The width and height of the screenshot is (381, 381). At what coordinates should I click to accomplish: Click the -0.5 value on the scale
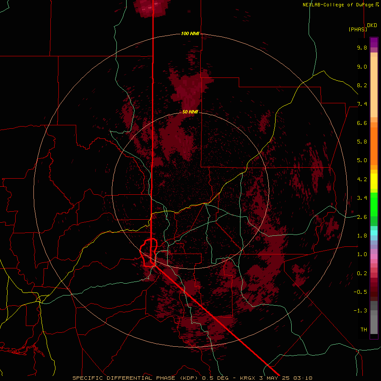(360, 292)
